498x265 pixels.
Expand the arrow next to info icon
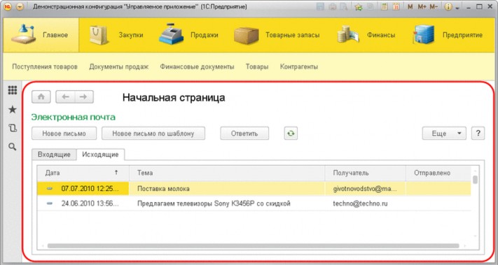pyautogui.click(x=457, y=8)
